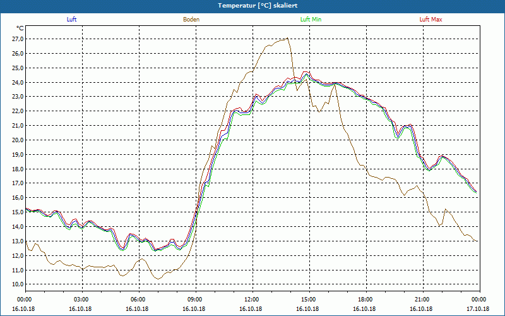Select the 27,0 y-axis value

[18, 39]
